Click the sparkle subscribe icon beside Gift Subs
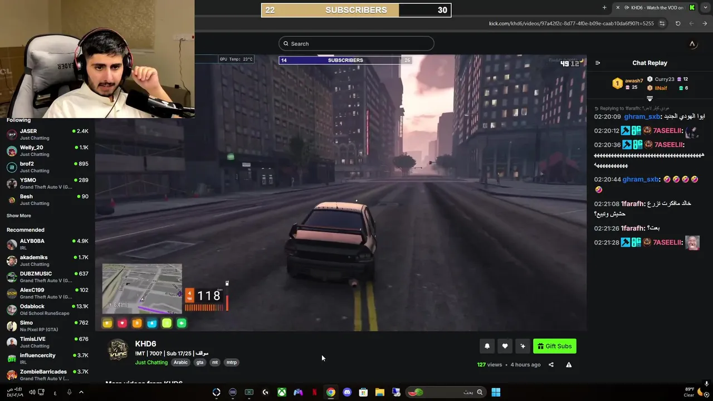 coord(522,346)
